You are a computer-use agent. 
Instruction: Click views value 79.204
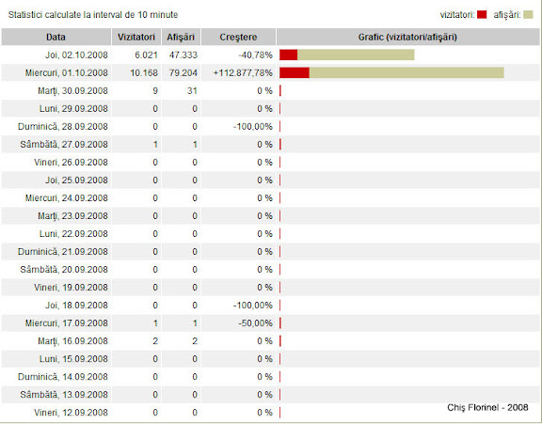coord(183,73)
